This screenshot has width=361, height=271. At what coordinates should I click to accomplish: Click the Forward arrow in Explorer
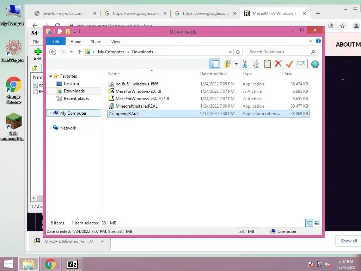pyautogui.click(x=63, y=52)
